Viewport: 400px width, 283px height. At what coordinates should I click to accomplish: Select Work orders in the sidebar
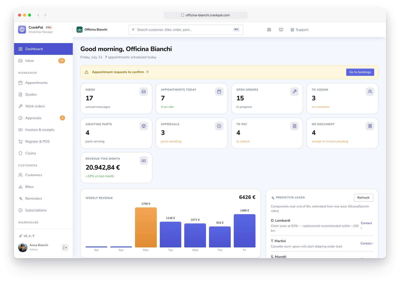(43, 106)
